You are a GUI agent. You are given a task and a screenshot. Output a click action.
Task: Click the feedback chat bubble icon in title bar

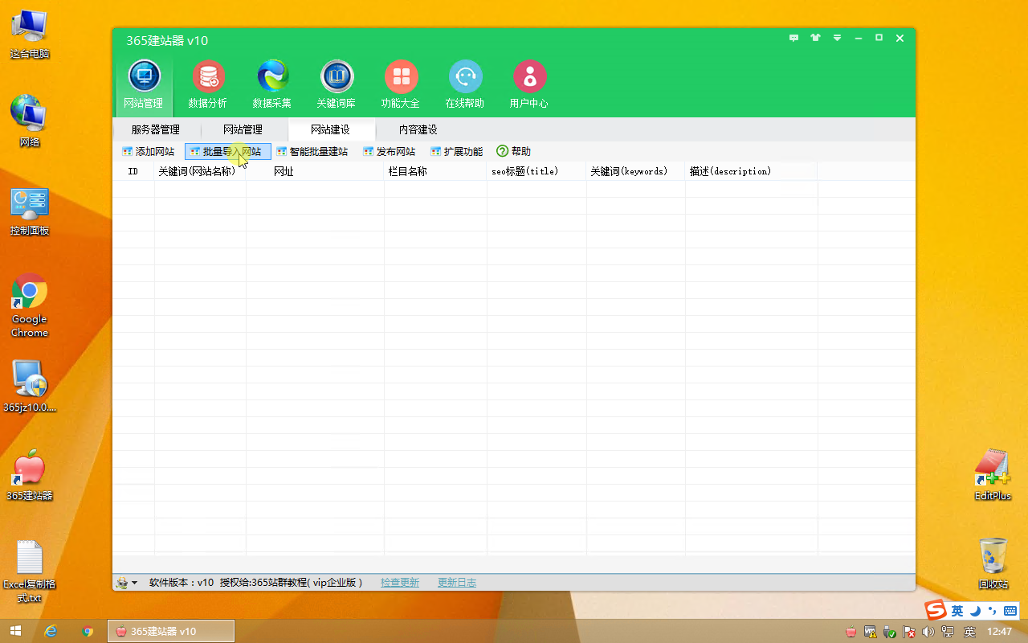(794, 38)
